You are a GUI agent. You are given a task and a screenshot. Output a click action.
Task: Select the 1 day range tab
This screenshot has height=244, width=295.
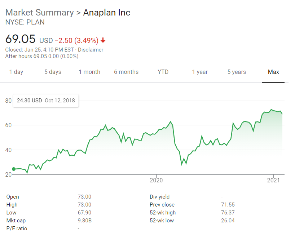tap(16, 72)
